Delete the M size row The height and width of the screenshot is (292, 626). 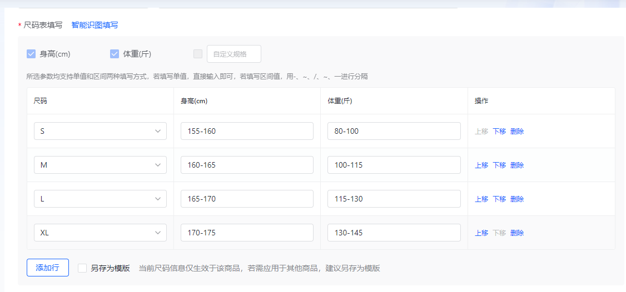click(517, 165)
